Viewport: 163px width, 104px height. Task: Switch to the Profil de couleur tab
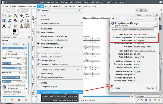click(x=131, y=30)
